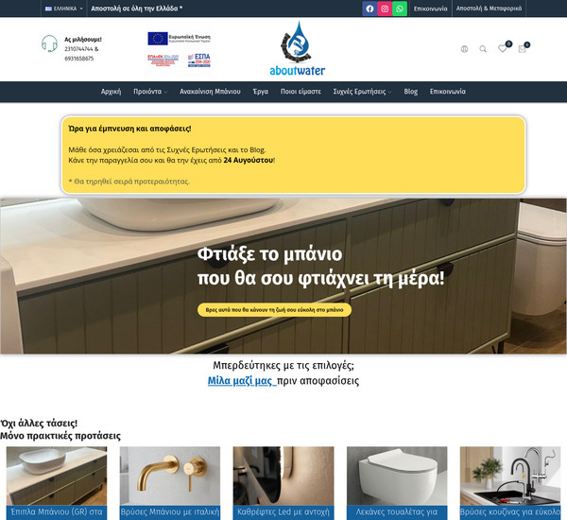This screenshot has width=567, height=520.
Task: Open the search magnifier icon
Action: [x=483, y=49]
